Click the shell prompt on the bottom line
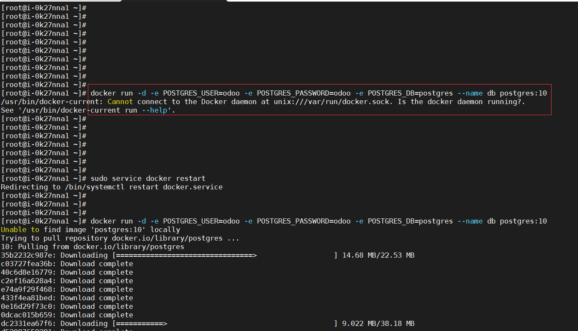The width and height of the screenshot is (578, 331). click(x=43, y=221)
